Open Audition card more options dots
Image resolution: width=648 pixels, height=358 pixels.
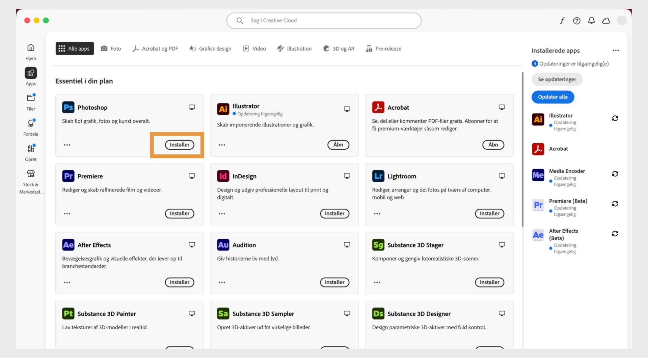point(222,282)
